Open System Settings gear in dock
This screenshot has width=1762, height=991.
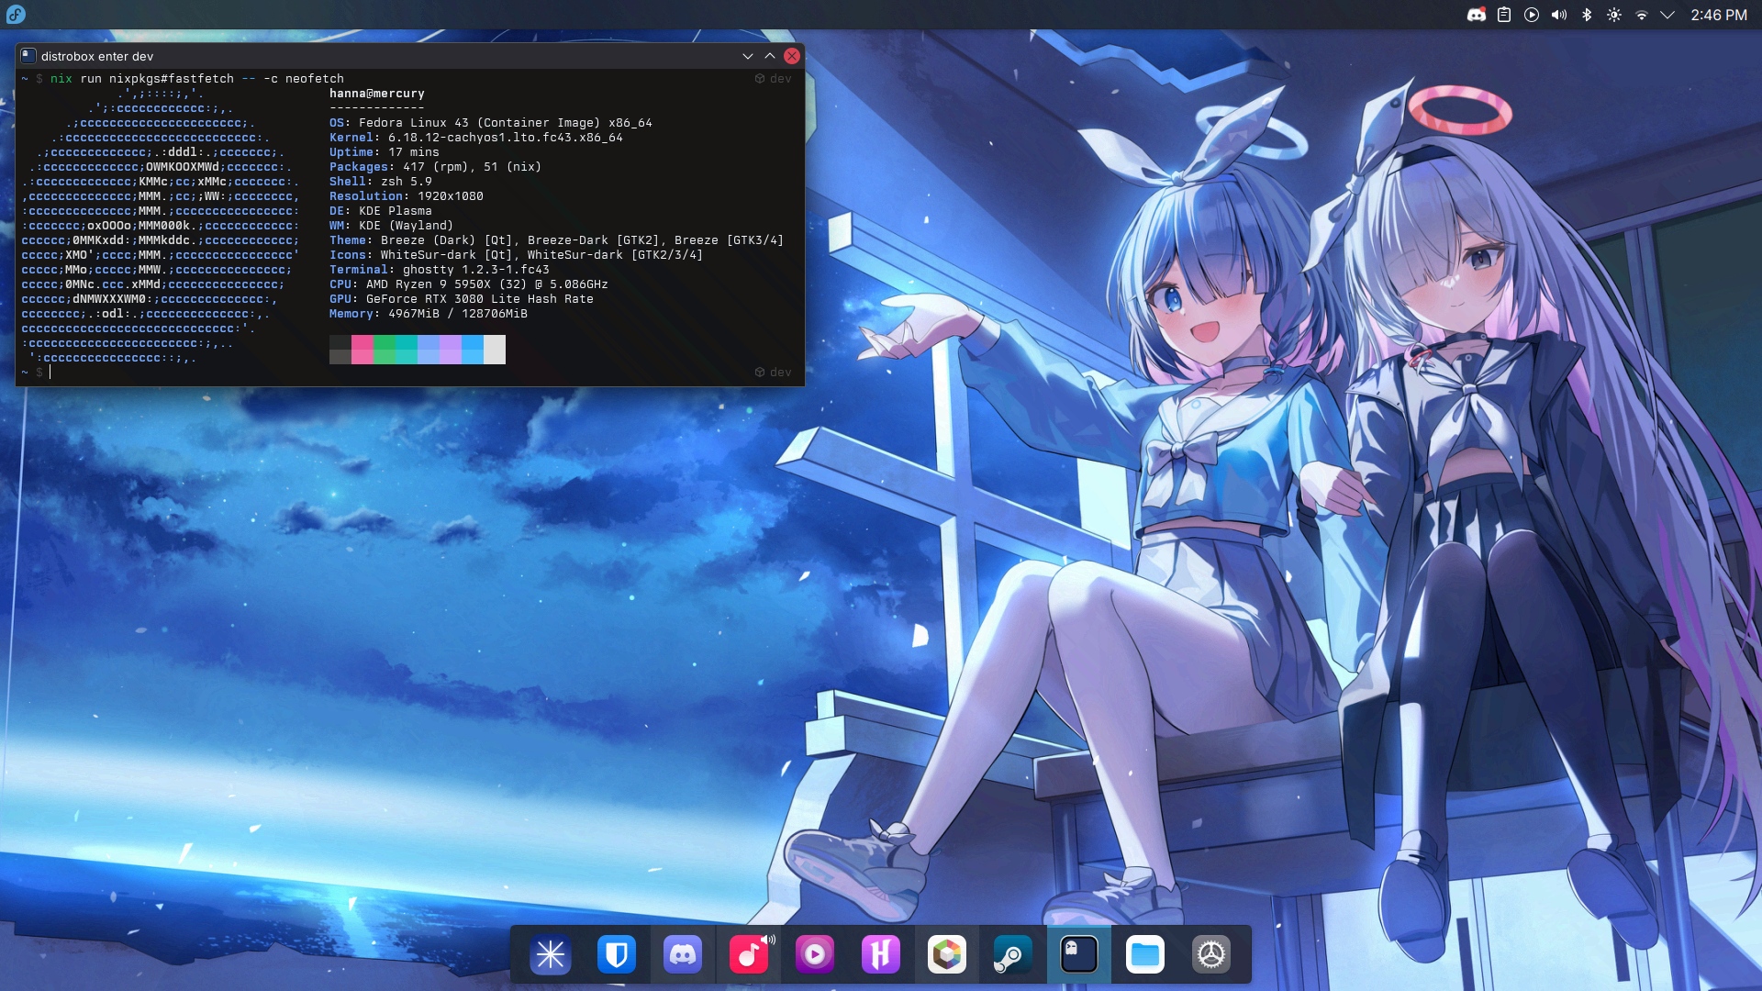click(1211, 954)
